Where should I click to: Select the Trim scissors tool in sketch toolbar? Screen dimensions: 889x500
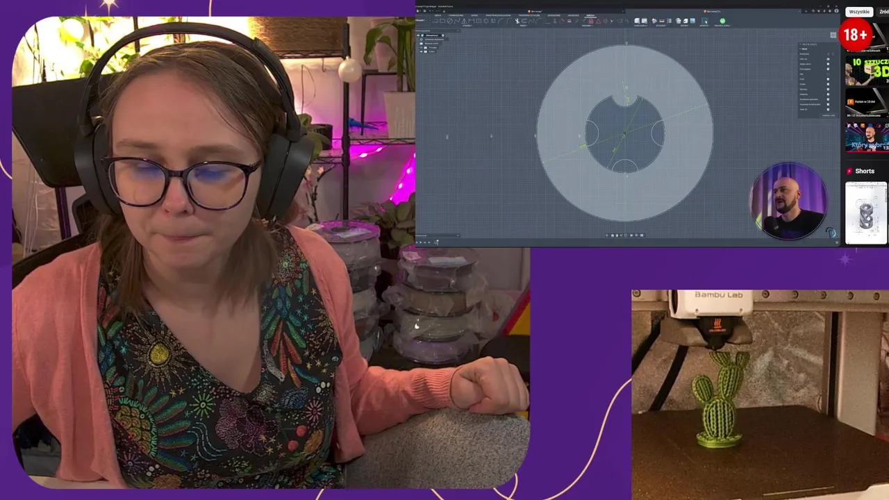tap(517, 21)
